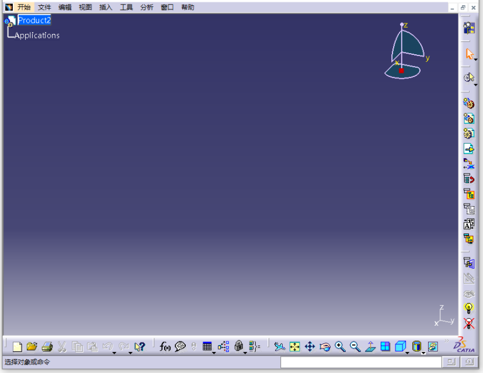Select the Rotate view tool
The height and width of the screenshot is (373, 483).
[325, 347]
